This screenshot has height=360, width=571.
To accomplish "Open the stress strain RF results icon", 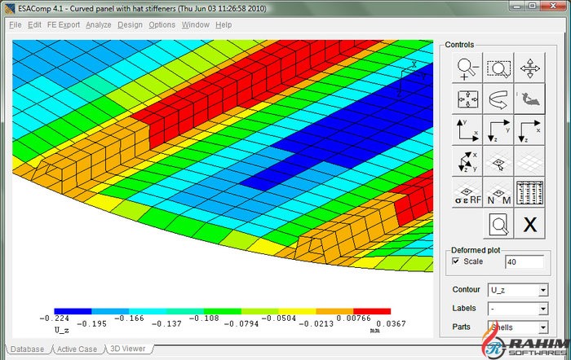I will point(467,192).
